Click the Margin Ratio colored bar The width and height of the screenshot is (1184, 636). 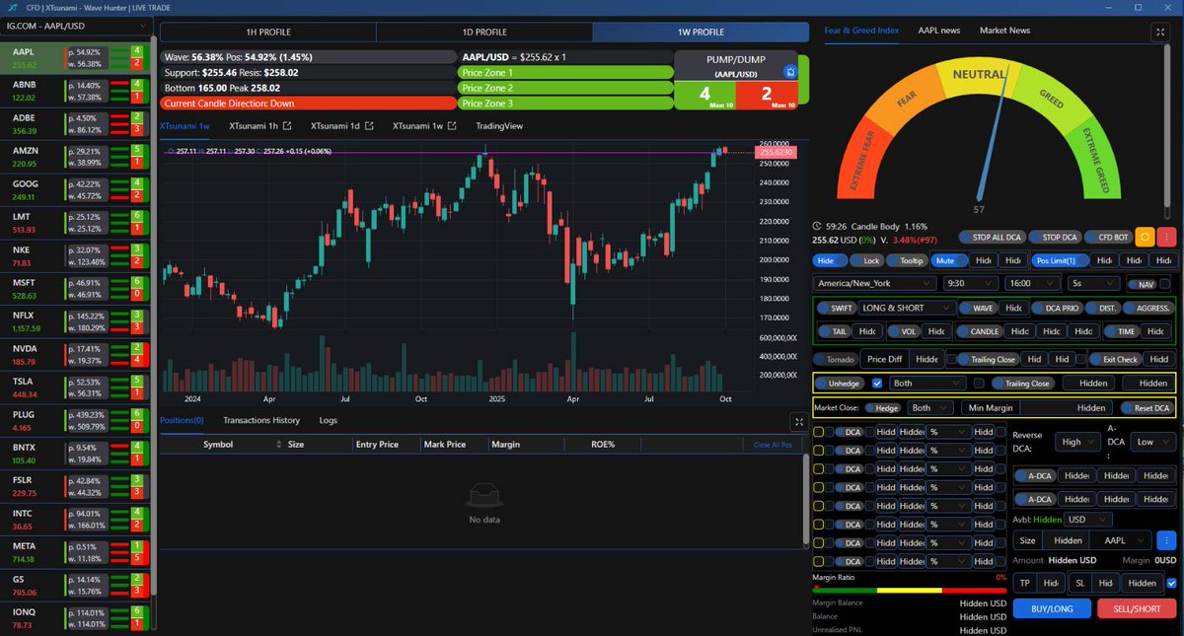[x=909, y=591]
